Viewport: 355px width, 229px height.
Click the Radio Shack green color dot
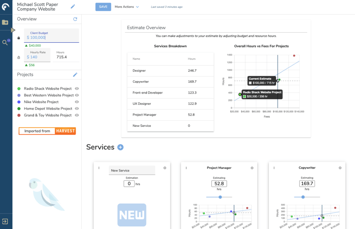[x=19, y=89]
